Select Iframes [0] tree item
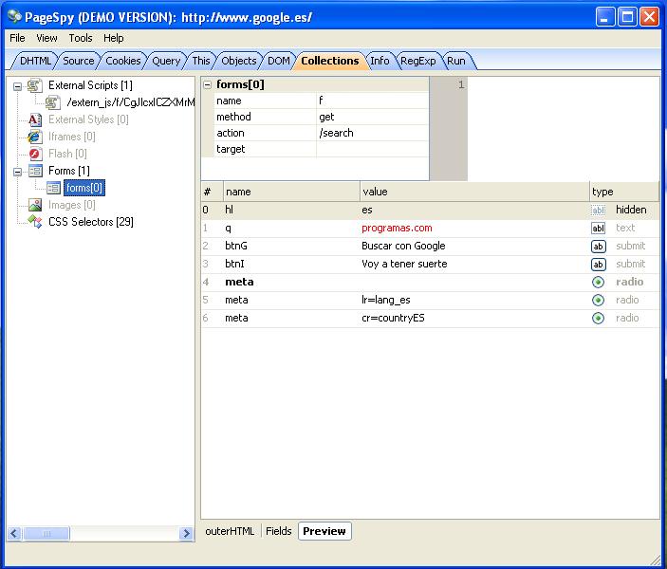The image size is (667, 569). point(71,137)
